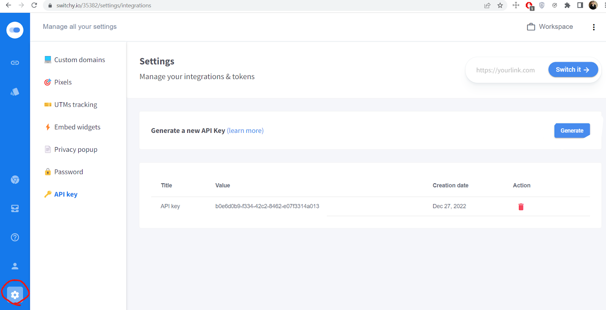606x310 pixels.
Task: Open UTMs tracking settings
Action: pos(71,104)
